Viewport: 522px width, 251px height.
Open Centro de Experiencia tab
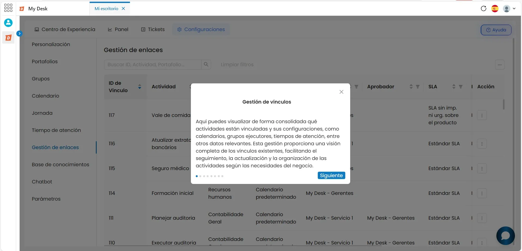tap(65, 29)
